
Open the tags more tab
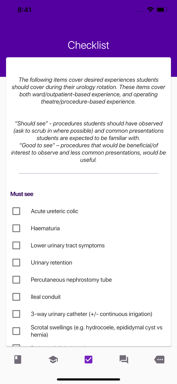159,359
